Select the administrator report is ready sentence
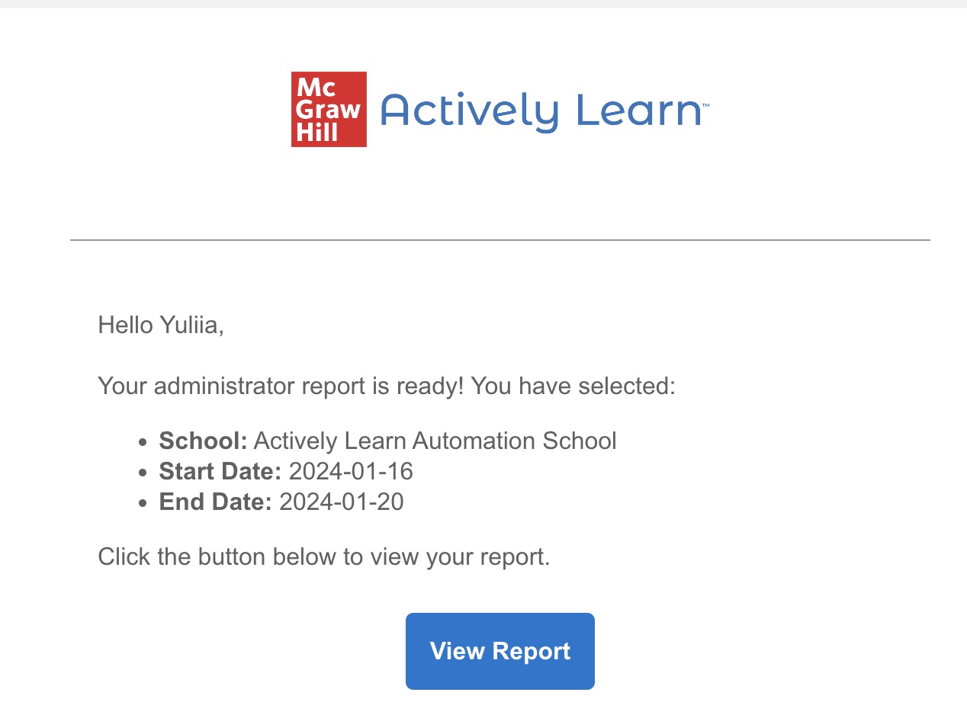Image resolution: width=967 pixels, height=718 pixels. click(x=387, y=386)
